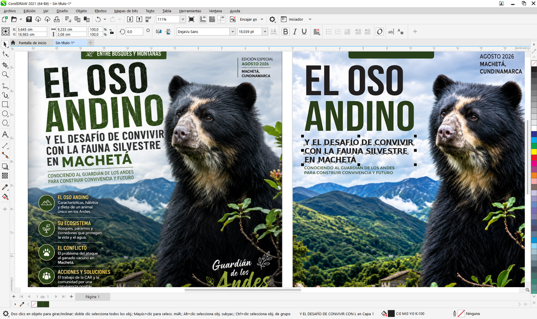Select the Transparency checkerboard tool

5,176
